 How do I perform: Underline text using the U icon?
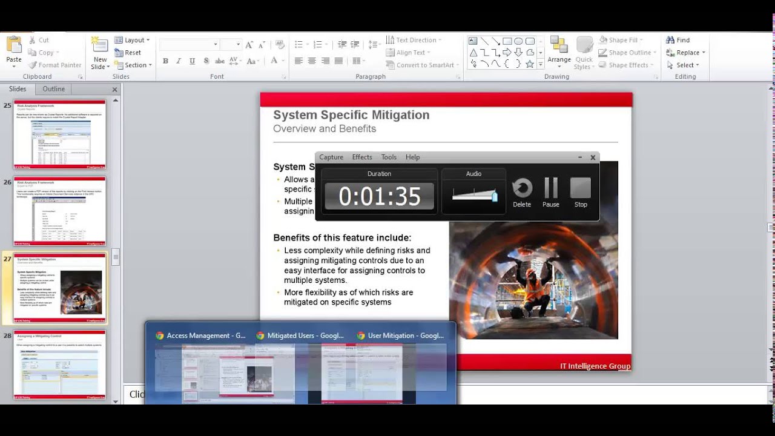(x=192, y=61)
